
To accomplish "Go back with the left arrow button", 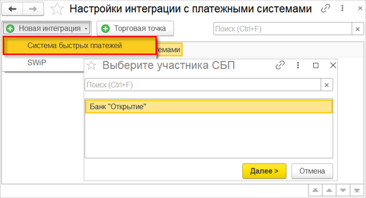I will click(x=12, y=9).
